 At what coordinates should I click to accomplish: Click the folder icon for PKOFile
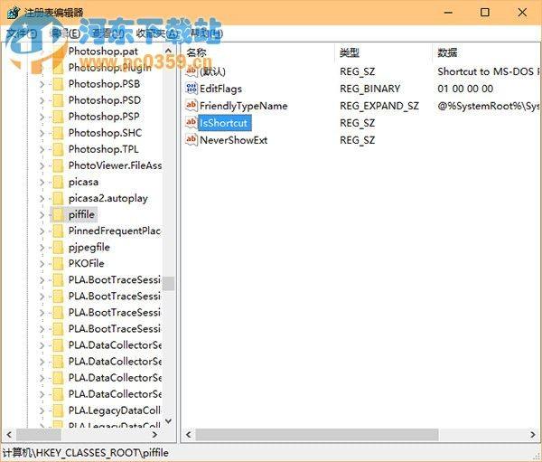[x=58, y=263]
